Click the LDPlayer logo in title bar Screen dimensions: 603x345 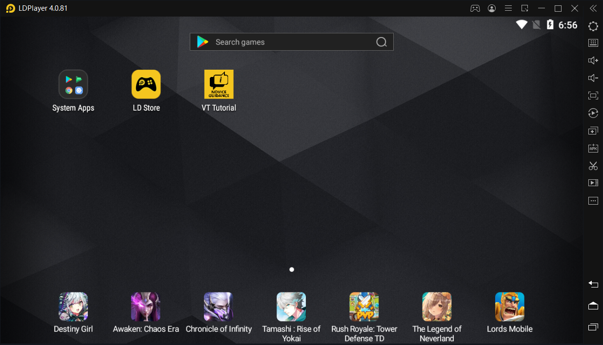click(10, 8)
